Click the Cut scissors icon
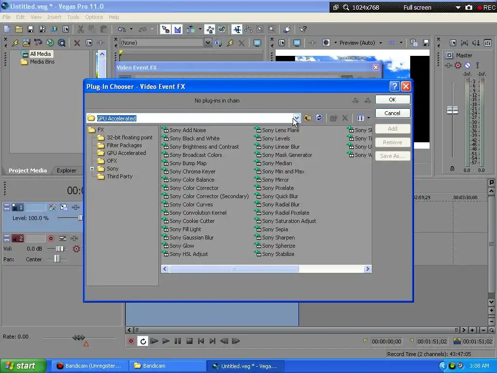The width and height of the screenshot is (497, 373). [81, 29]
